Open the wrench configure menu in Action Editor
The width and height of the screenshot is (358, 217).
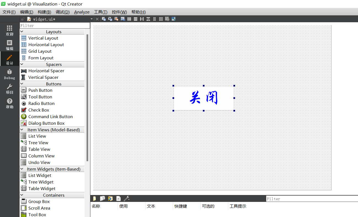pos(126,198)
